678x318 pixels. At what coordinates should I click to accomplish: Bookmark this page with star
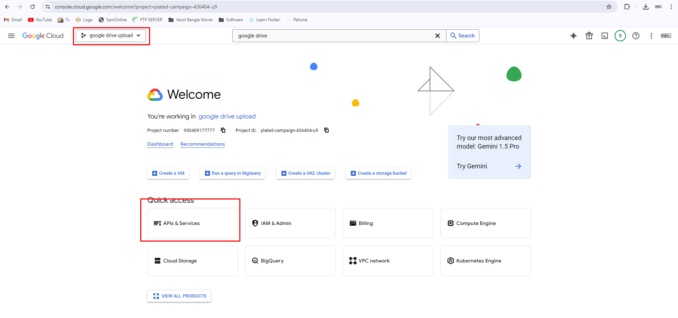(x=609, y=7)
